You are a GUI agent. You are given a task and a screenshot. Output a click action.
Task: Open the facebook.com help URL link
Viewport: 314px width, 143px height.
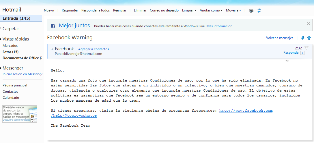coord(246,111)
